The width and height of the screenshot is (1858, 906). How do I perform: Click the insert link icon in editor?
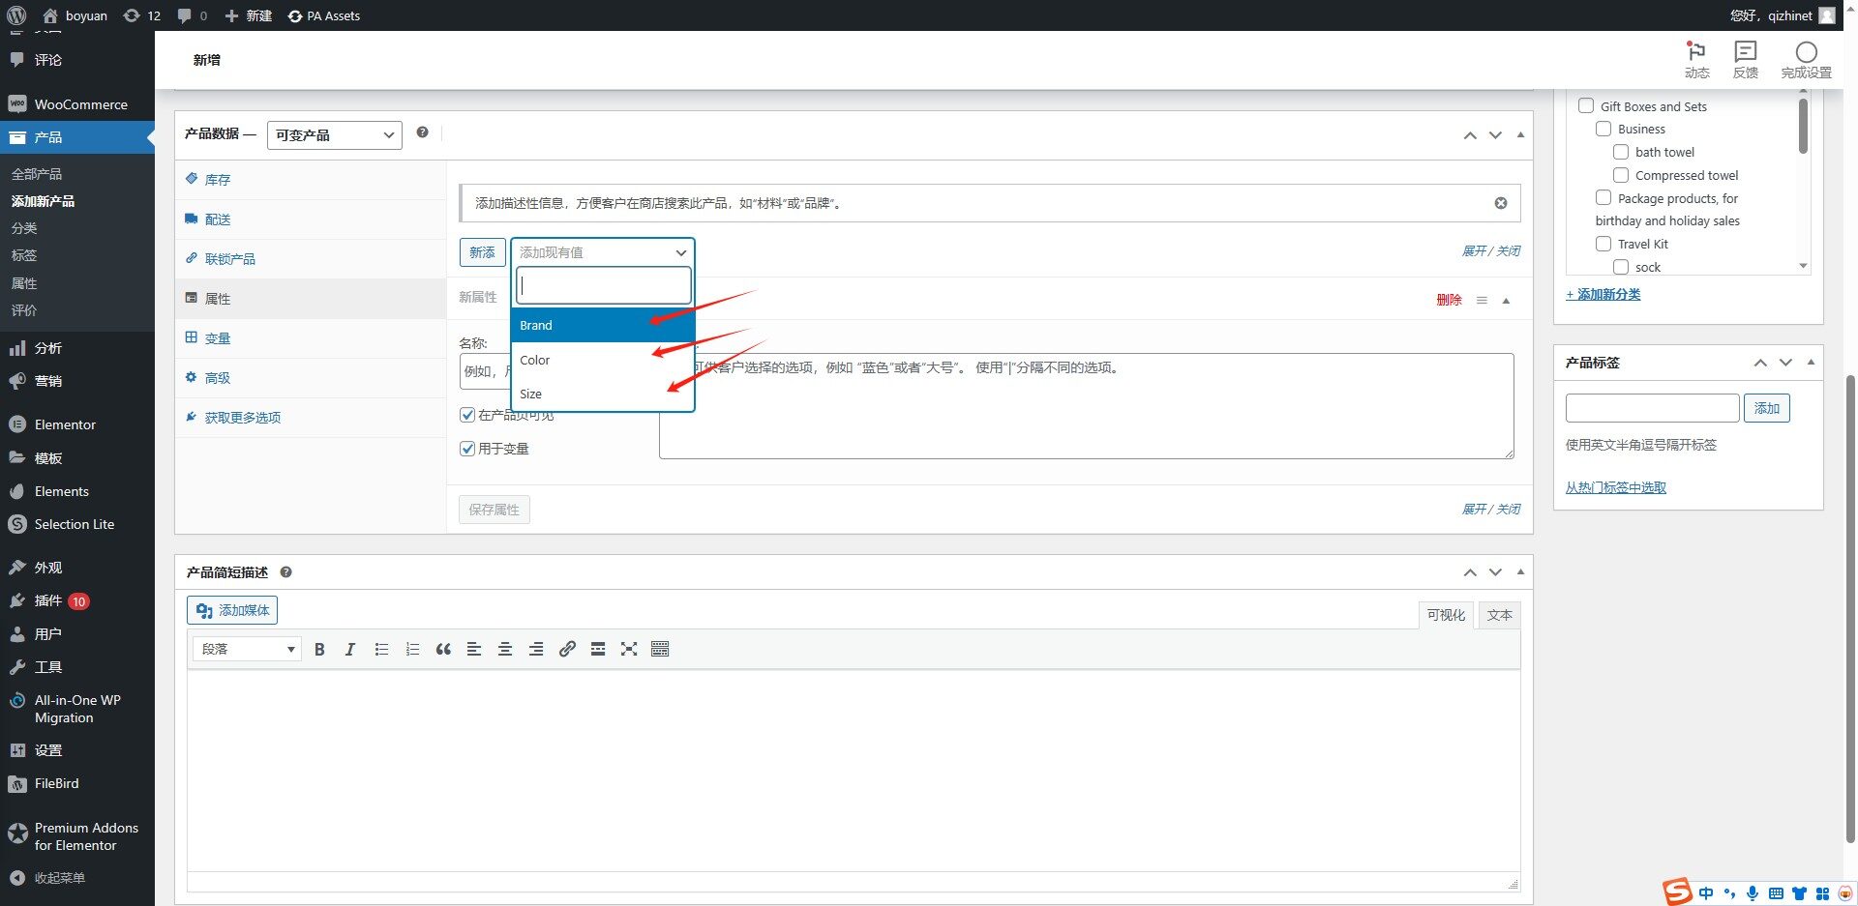tap(567, 650)
